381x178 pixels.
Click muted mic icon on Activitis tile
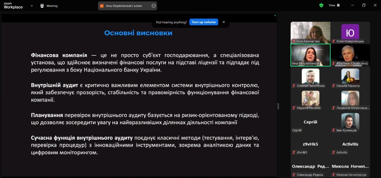[x=334, y=152]
